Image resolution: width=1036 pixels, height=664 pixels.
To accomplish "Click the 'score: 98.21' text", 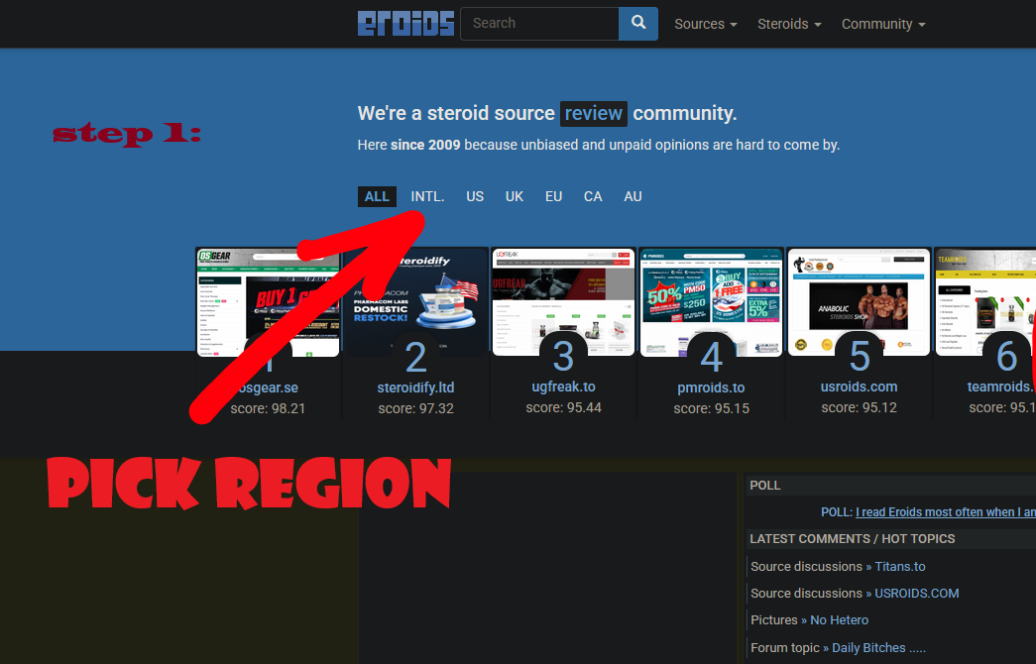I will coord(268,408).
